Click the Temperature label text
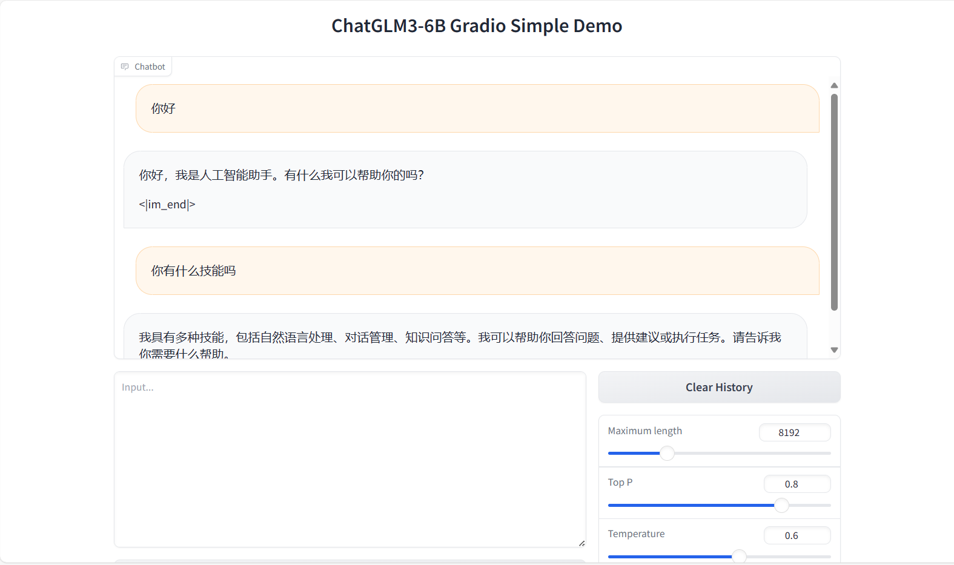954x565 pixels. (x=636, y=534)
